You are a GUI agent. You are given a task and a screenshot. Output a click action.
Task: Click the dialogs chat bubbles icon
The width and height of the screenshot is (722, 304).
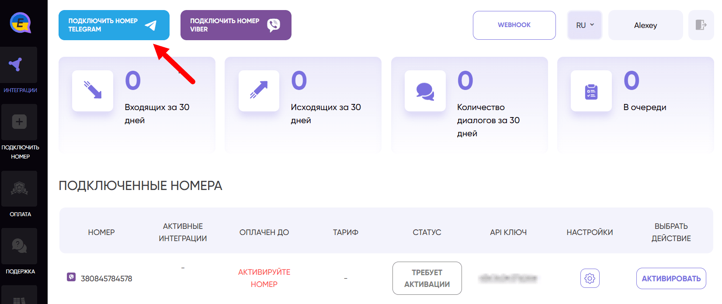(425, 91)
